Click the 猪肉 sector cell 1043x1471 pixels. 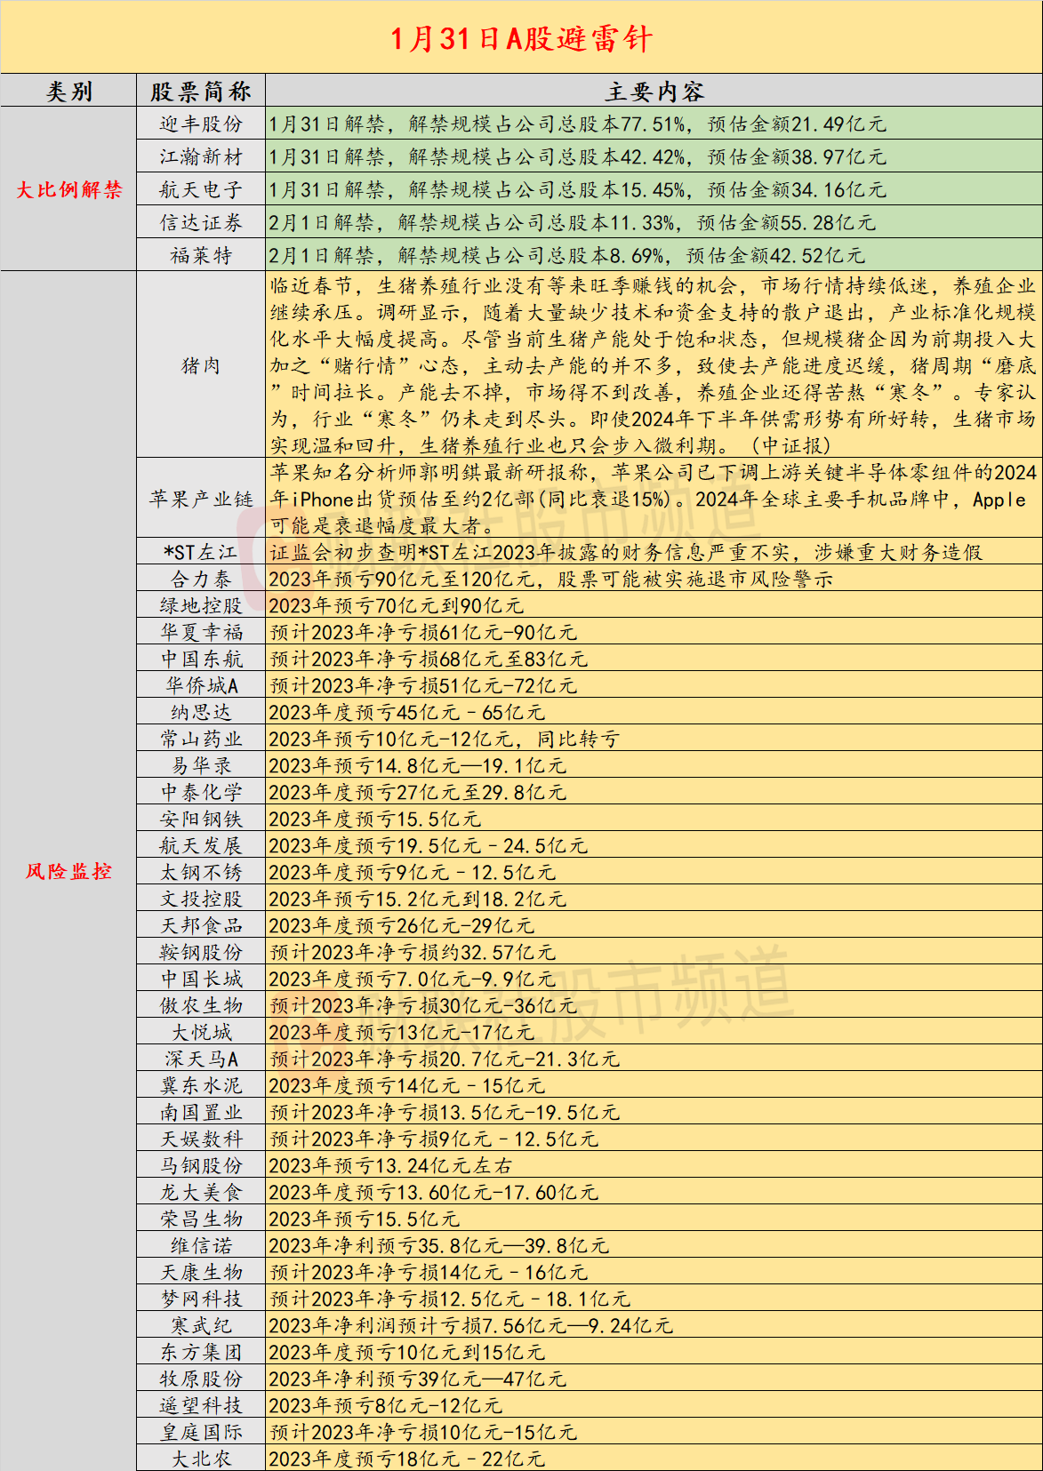(x=201, y=365)
